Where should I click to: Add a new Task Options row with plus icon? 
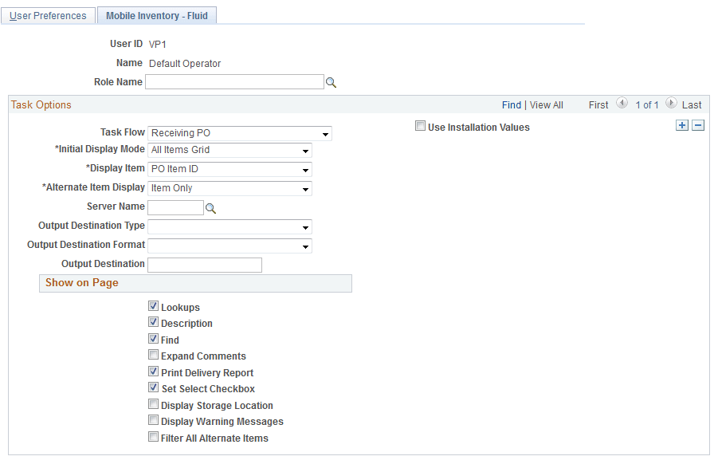682,125
